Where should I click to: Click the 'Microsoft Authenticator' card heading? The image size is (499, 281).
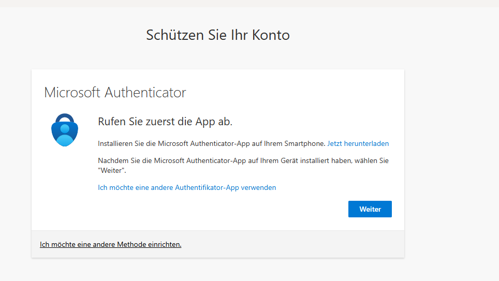(115, 93)
